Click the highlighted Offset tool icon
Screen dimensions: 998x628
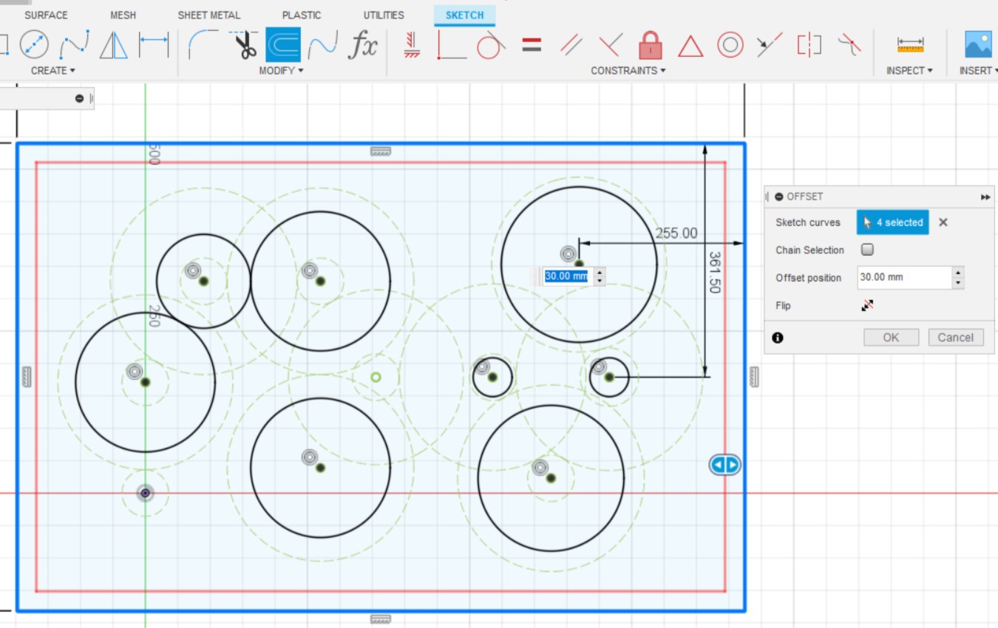(283, 45)
